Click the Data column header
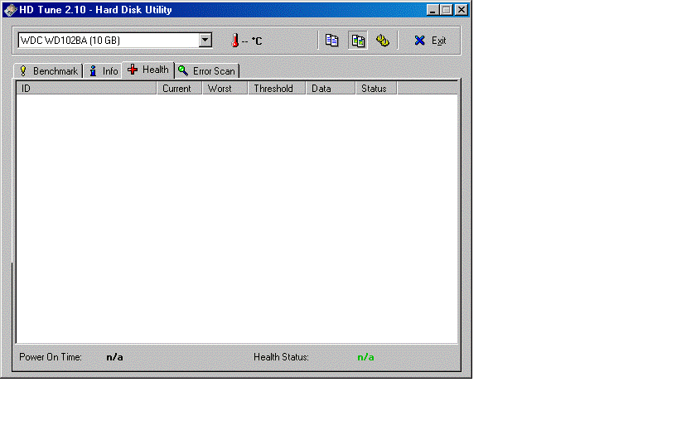 point(330,89)
